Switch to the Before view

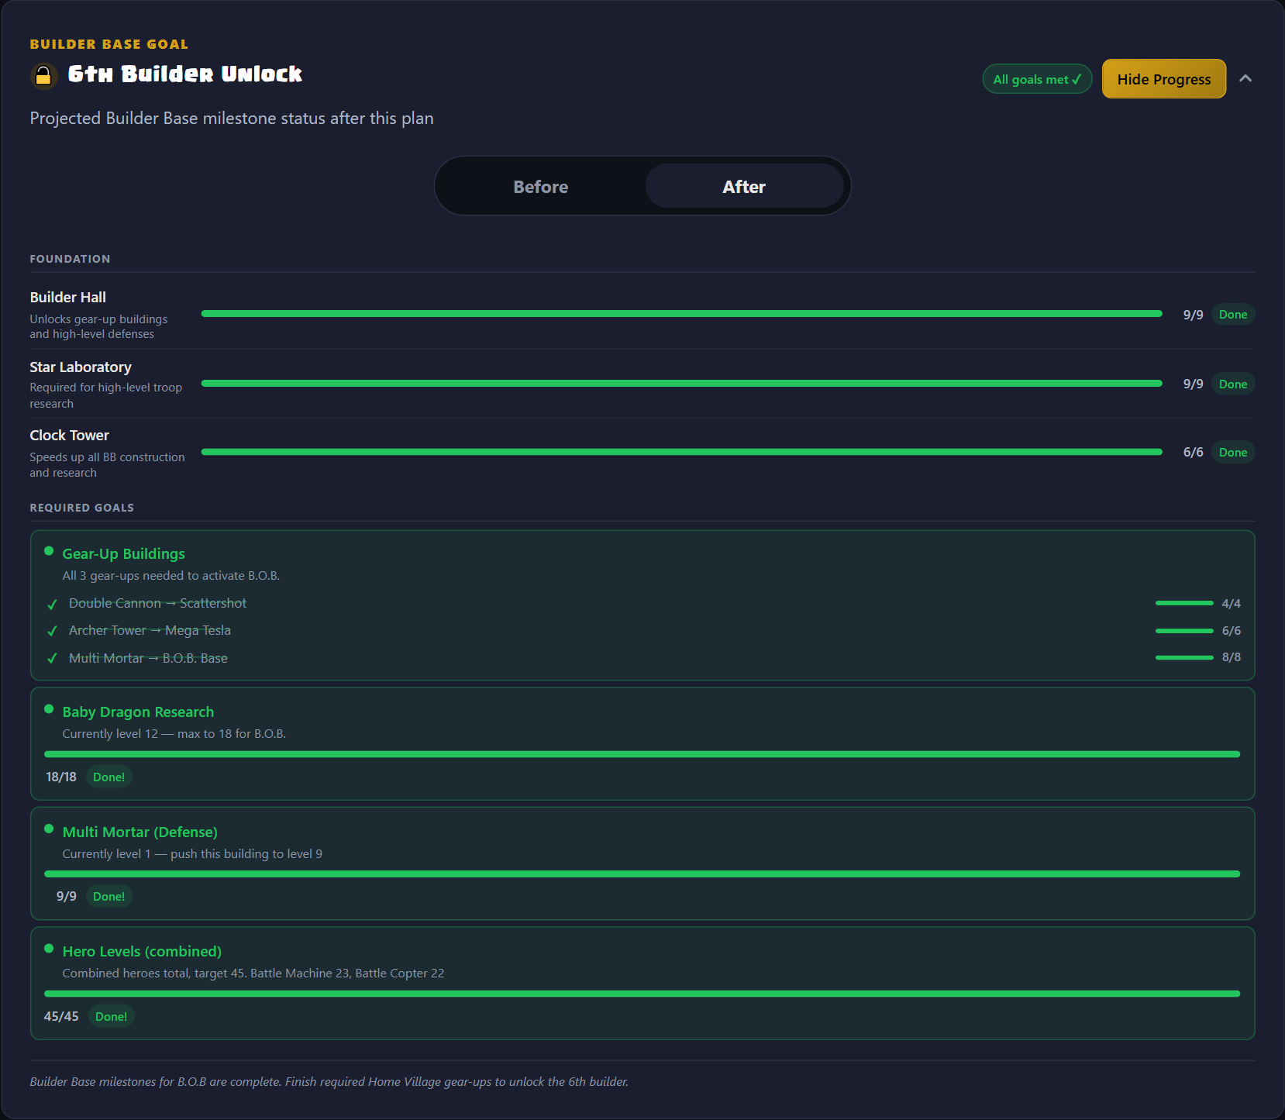click(540, 187)
